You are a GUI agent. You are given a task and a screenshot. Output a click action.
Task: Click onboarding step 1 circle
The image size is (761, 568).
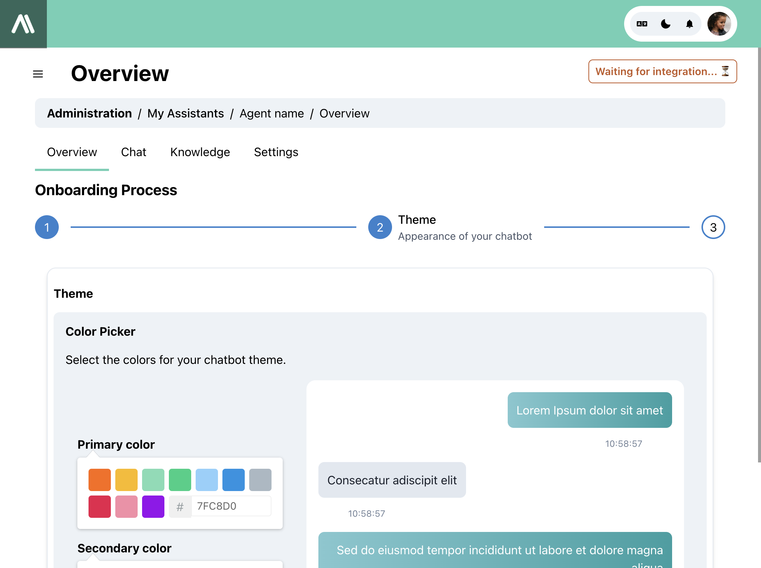click(x=47, y=227)
